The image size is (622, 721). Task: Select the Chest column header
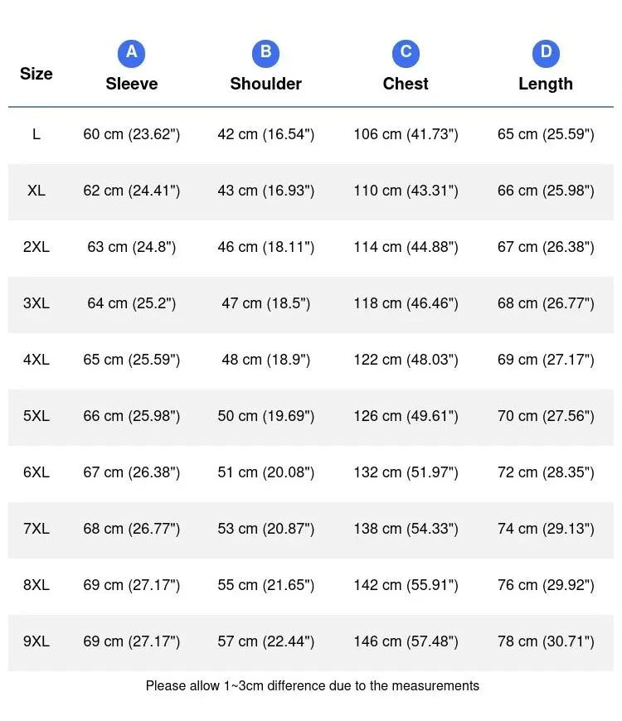click(x=406, y=84)
